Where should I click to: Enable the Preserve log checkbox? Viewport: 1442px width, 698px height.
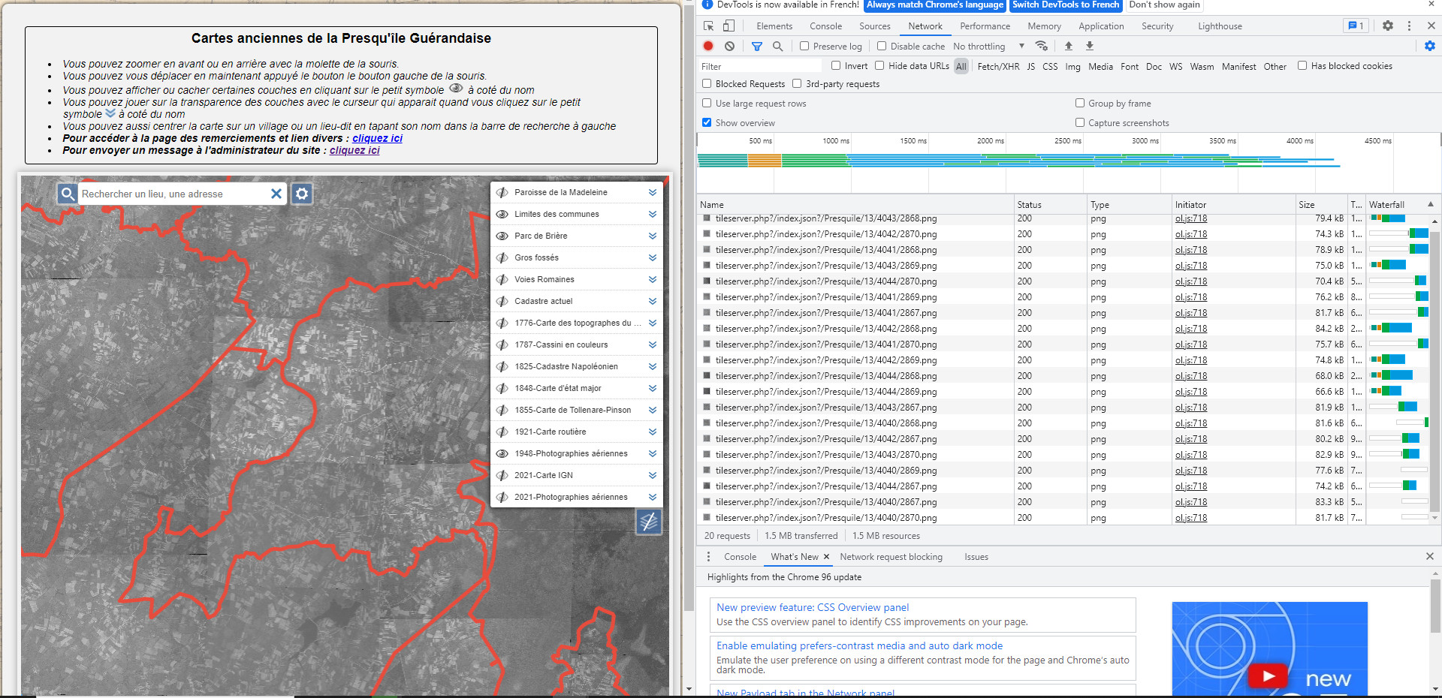804,46
